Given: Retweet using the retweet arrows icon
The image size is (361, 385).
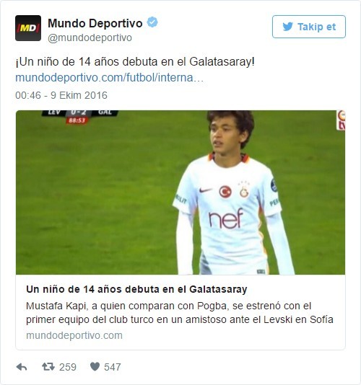Looking at the screenshot, I should pos(48,367).
